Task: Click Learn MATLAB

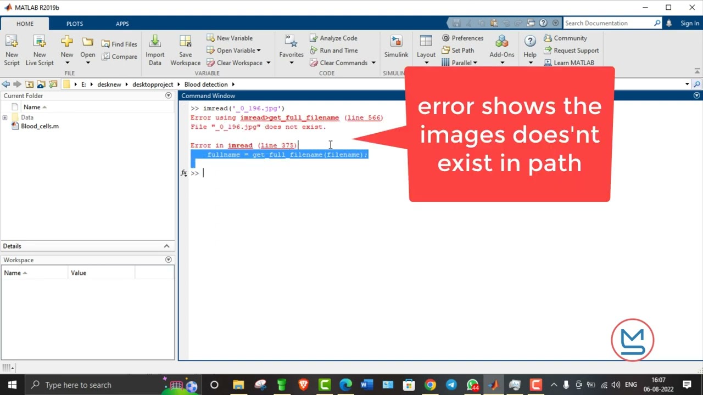Action: 568,63
